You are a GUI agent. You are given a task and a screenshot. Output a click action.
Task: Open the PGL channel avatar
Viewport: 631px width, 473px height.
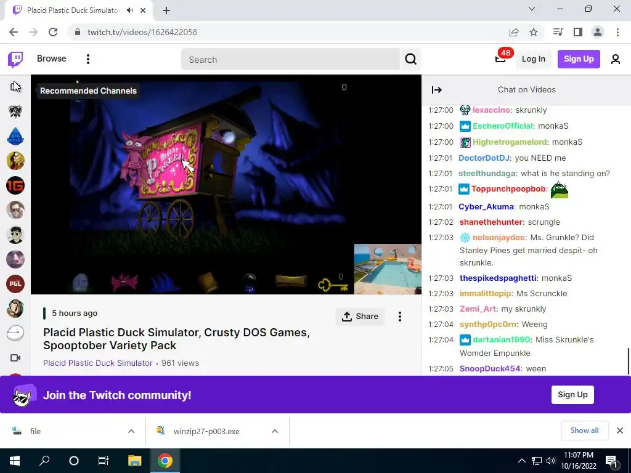[x=15, y=284]
